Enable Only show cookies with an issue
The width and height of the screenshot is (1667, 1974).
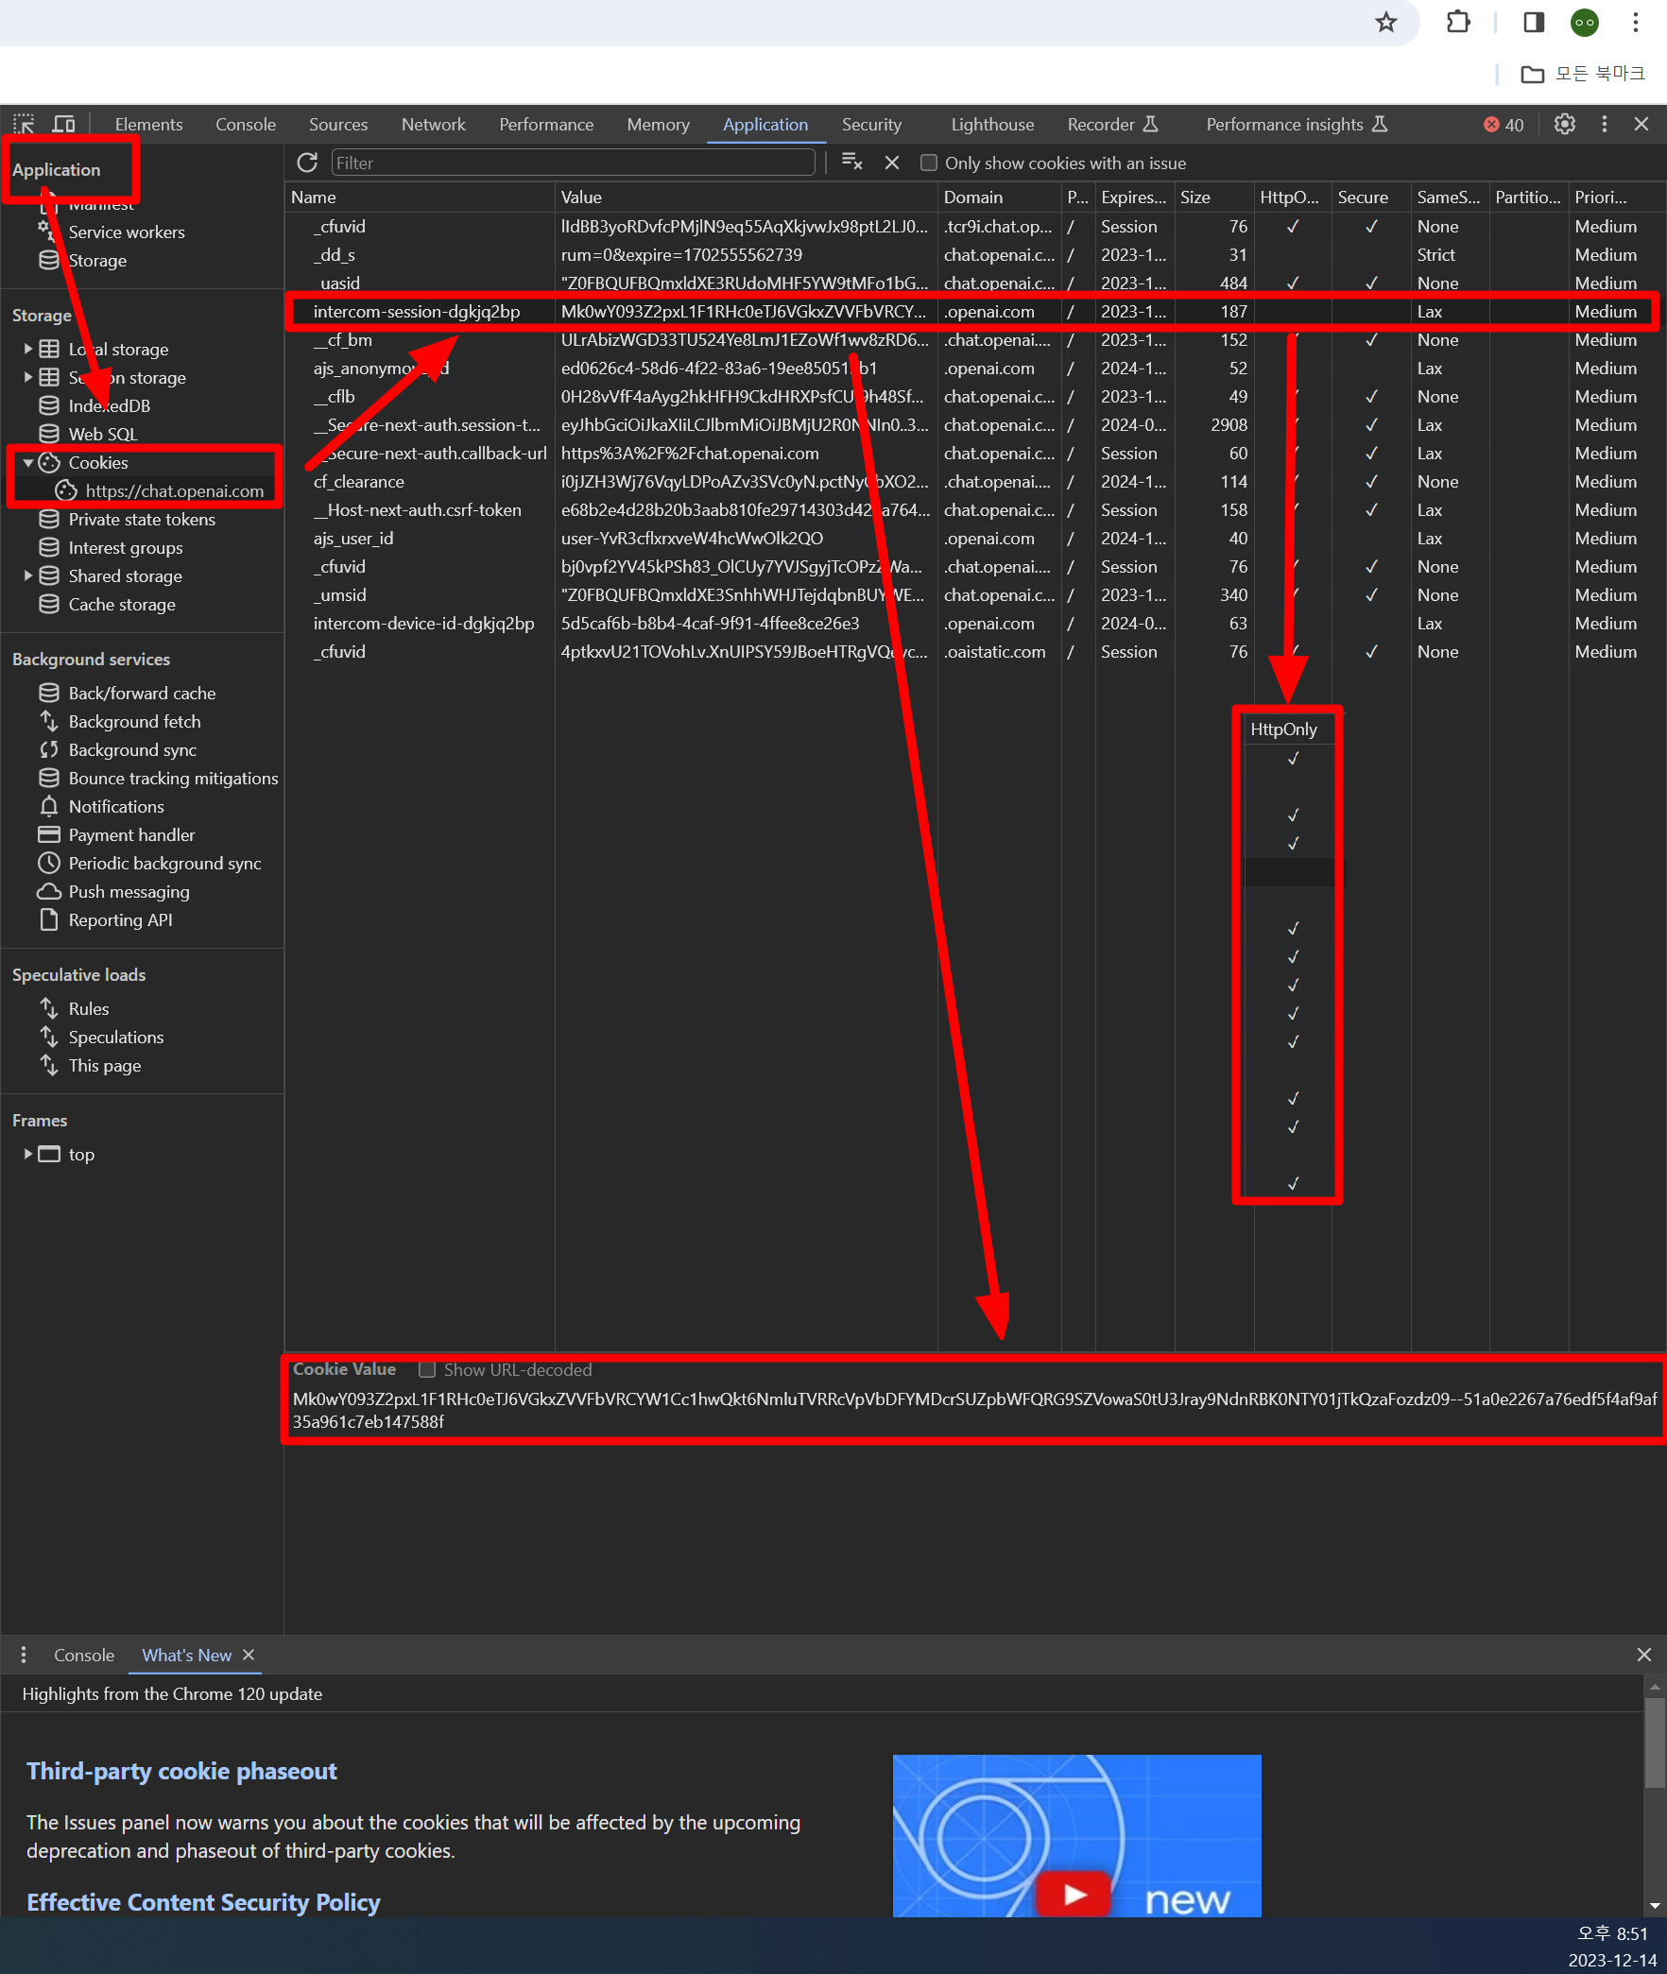[x=929, y=163]
